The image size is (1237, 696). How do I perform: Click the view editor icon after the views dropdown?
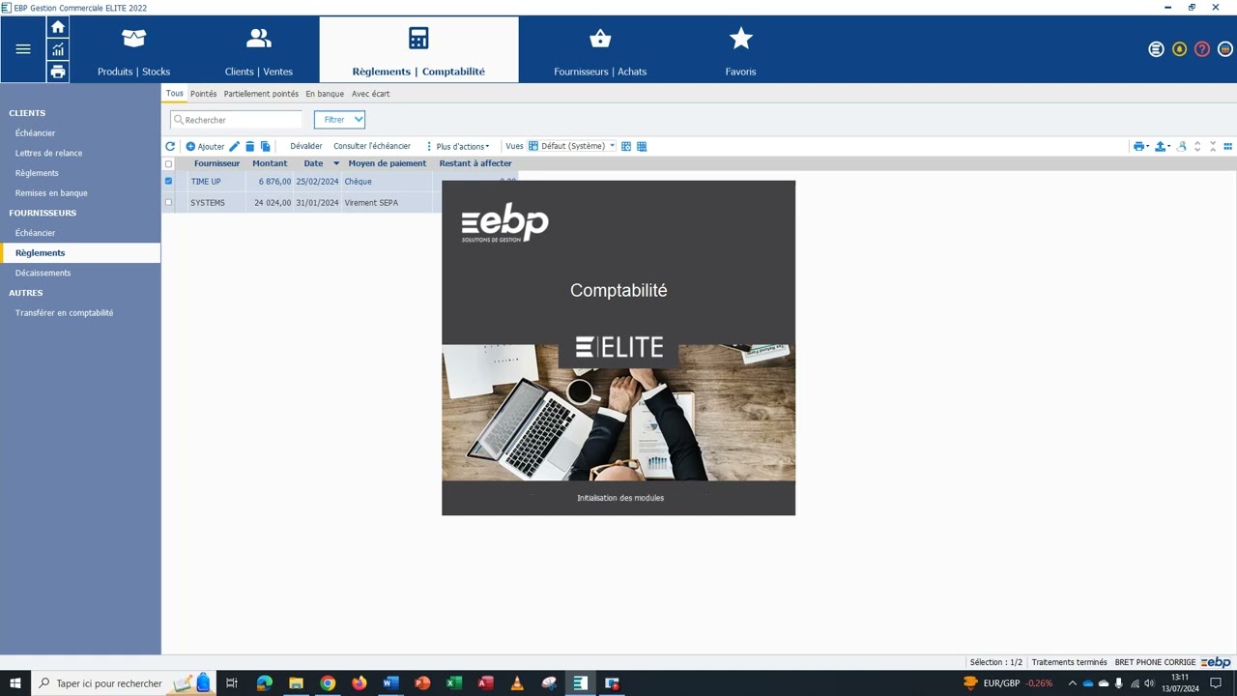[x=626, y=147]
